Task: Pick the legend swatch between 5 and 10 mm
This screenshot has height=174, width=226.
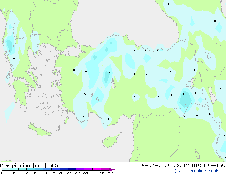Action: 39,169
